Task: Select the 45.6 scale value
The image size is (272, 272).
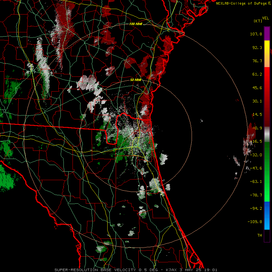Action: click(257, 88)
